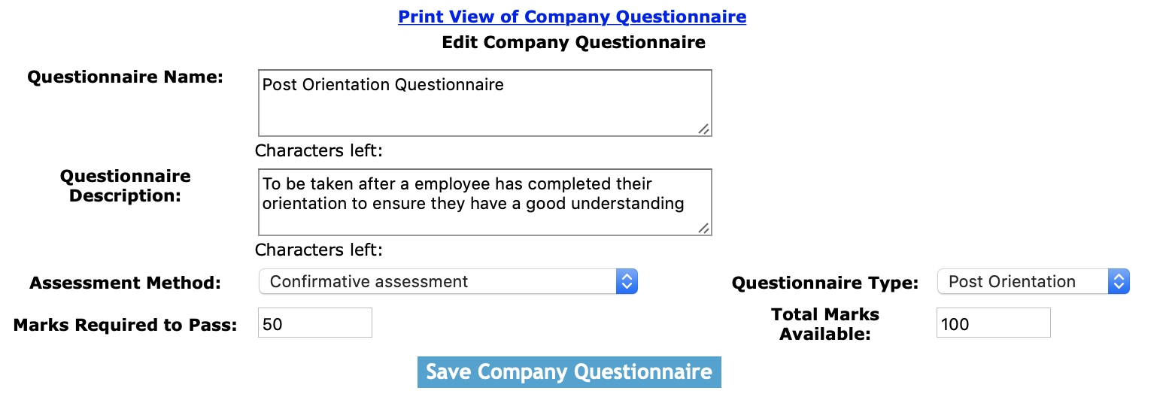Screen dimensions: 1172x397
Task: Click Characters left text below Questionnaire Name
Action: coord(319,150)
